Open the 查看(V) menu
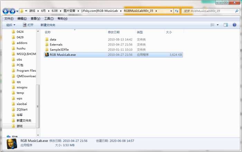 coord(35,19)
